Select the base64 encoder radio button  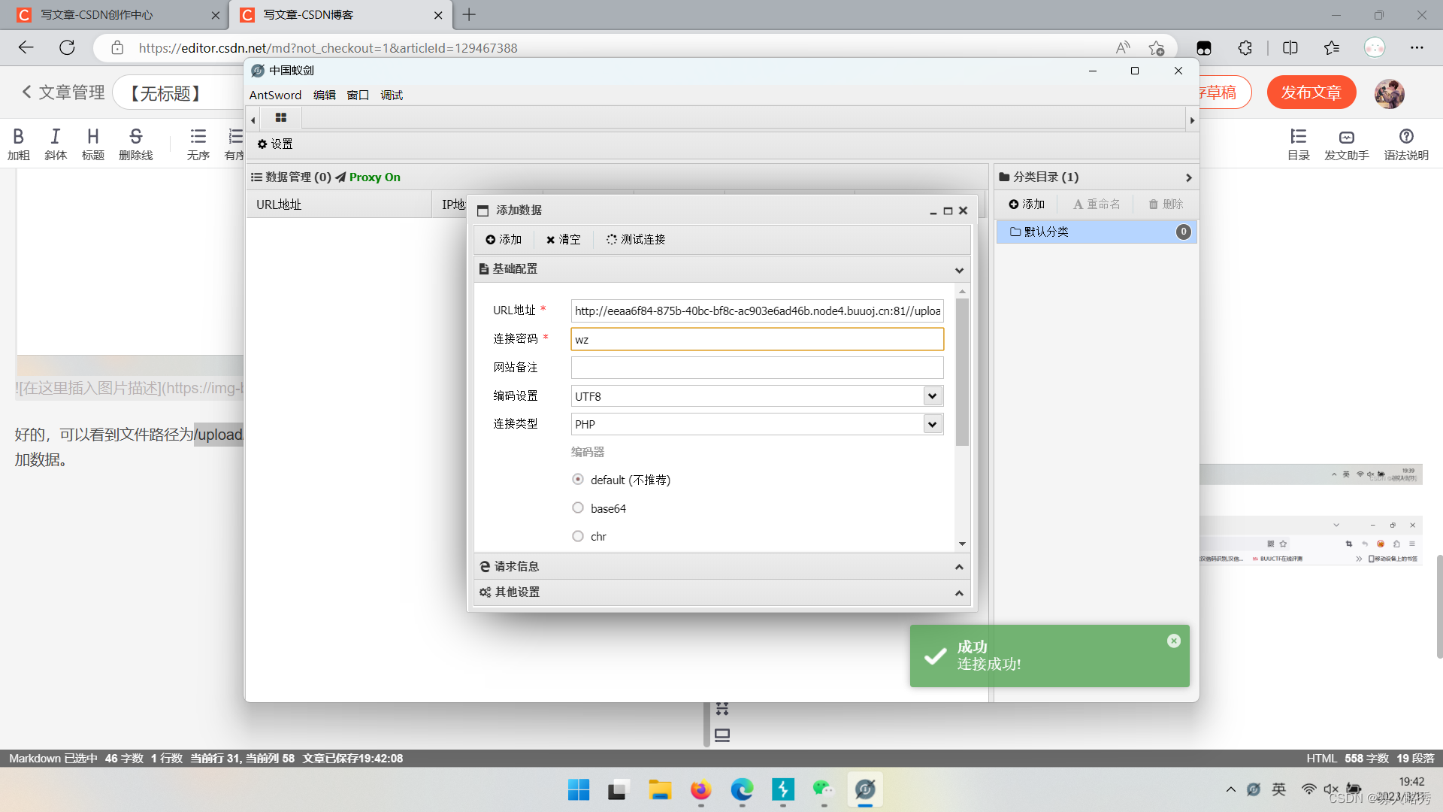578,508
